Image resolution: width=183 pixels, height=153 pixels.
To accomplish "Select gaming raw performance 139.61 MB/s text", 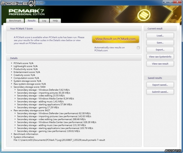I will [x=49, y=131].
